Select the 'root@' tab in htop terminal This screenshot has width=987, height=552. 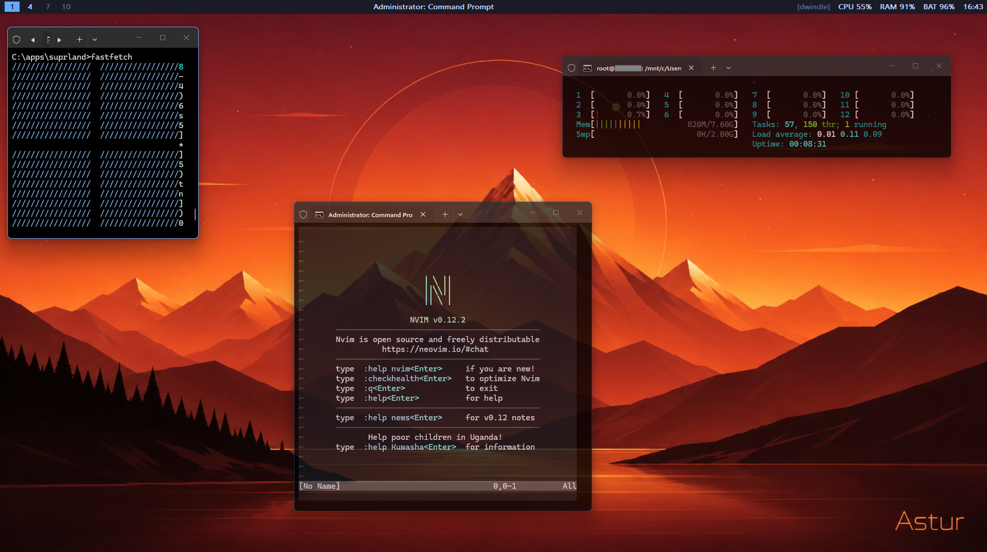coord(639,68)
